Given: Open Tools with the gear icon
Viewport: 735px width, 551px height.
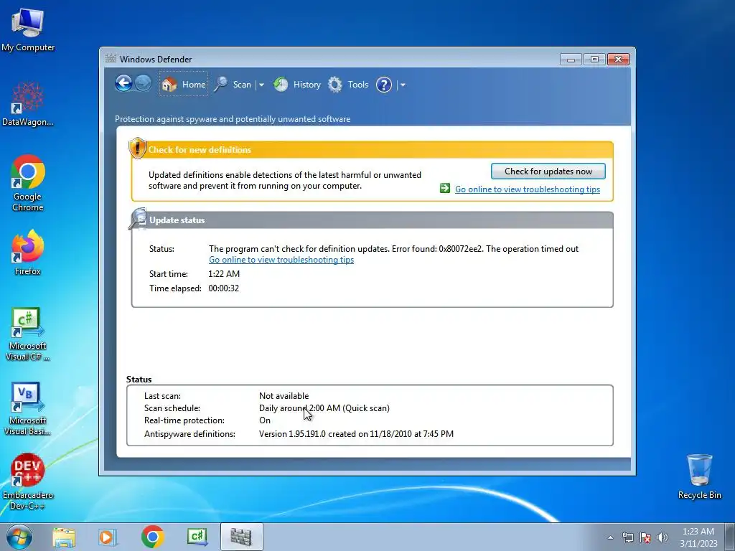Looking at the screenshot, I should click(x=348, y=85).
